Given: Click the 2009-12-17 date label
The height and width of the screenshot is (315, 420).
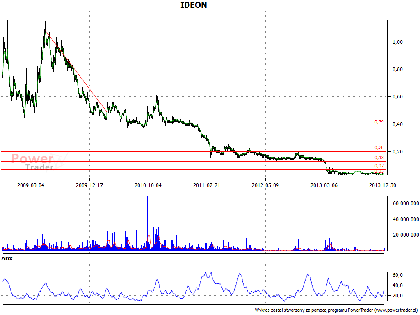Looking at the screenshot, I should tap(89, 185).
